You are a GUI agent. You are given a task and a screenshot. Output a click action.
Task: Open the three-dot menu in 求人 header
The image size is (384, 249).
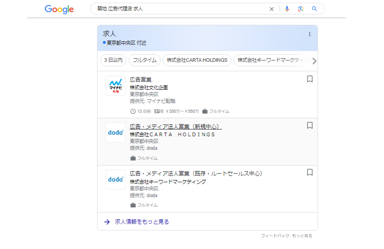click(309, 34)
